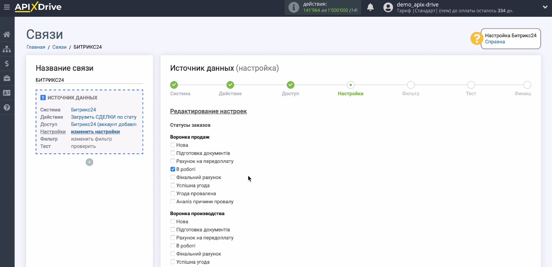Screen dimensions: 552x267
Task: Click Загрузить СДЕЛКИ action link
Action: (104, 117)
